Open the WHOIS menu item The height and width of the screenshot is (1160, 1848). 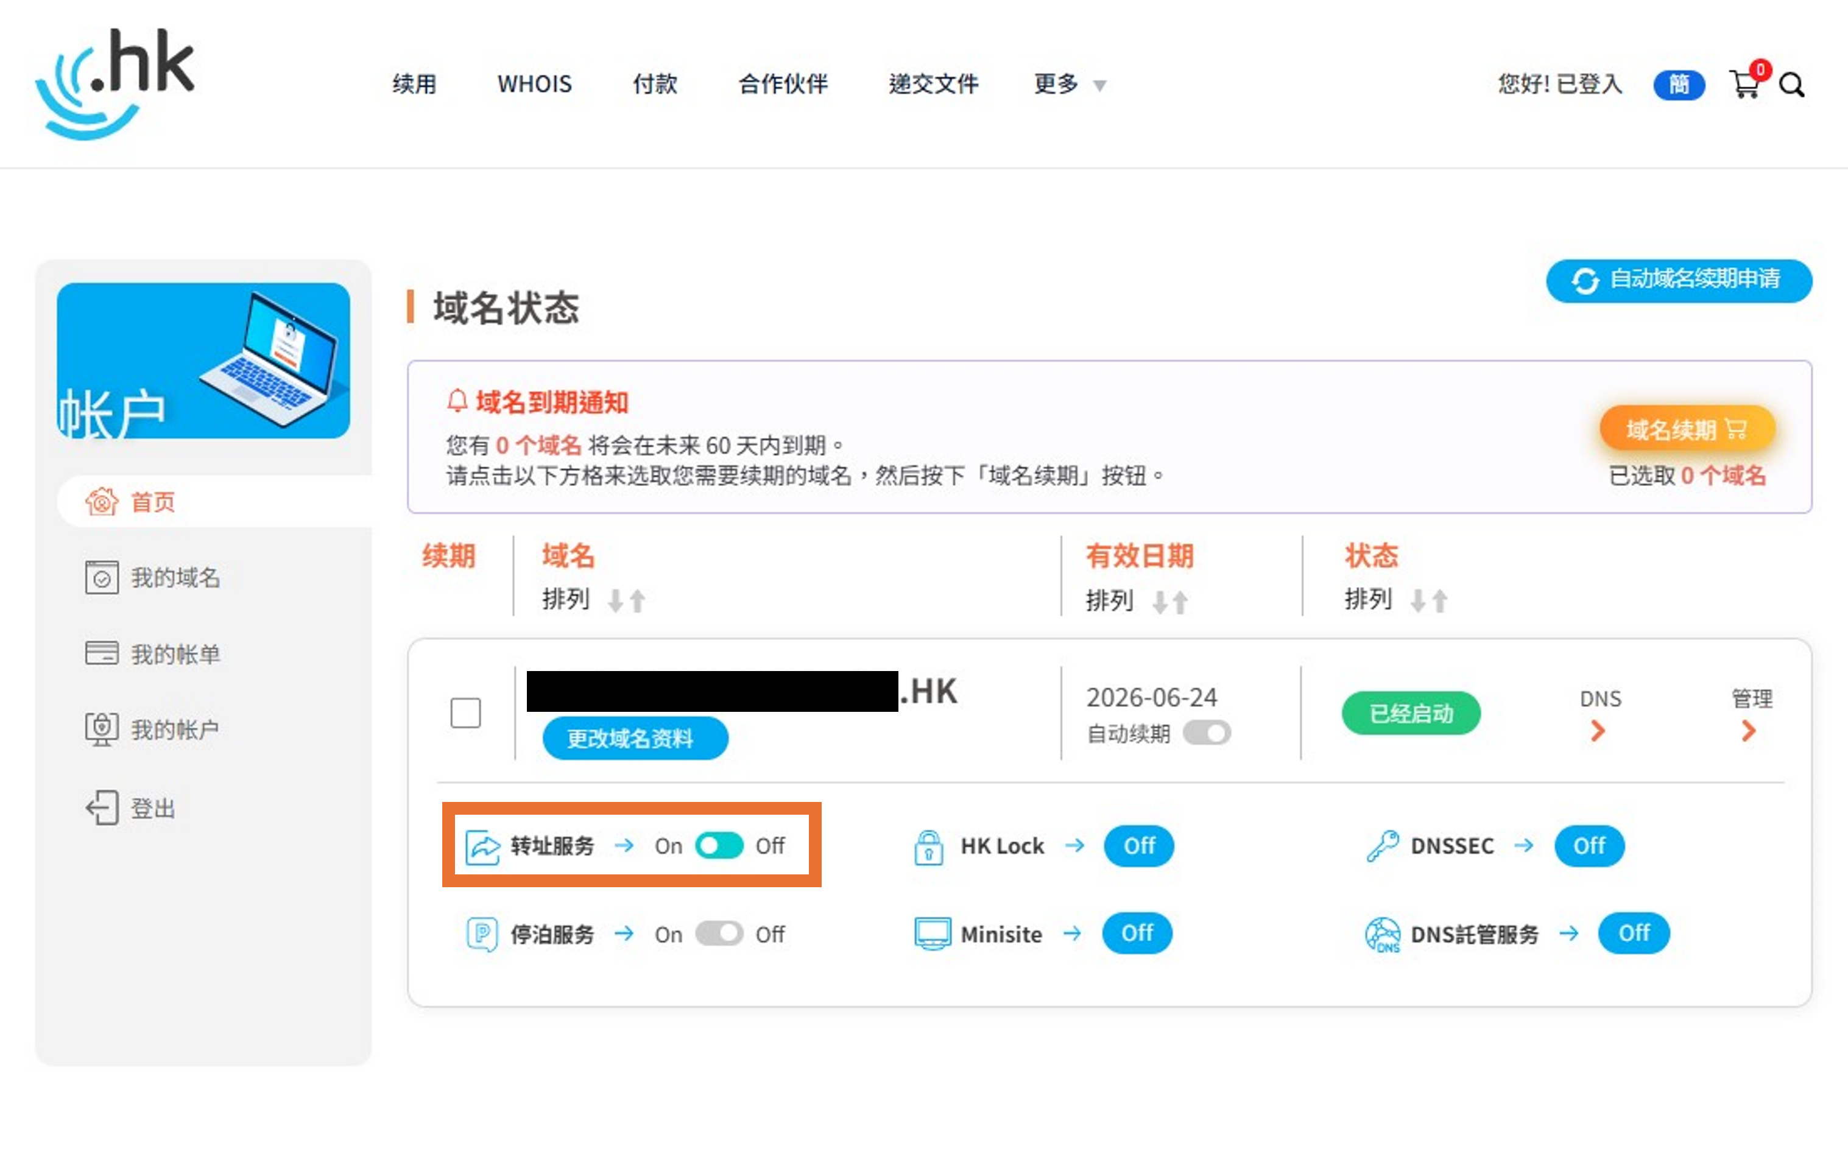click(534, 83)
